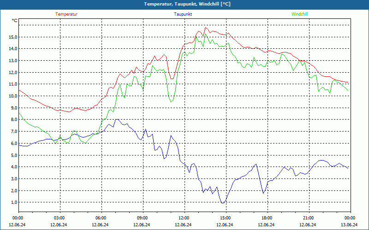Click the 12.06.24 date under 03:00
The image size is (369, 230).
(x=59, y=224)
